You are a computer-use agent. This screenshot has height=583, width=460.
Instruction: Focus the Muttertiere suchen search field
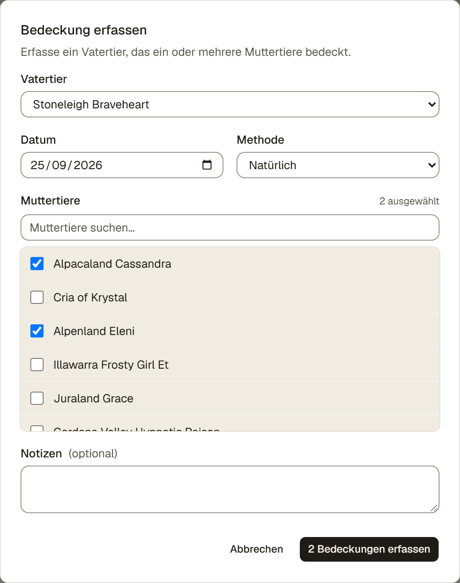(230, 227)
